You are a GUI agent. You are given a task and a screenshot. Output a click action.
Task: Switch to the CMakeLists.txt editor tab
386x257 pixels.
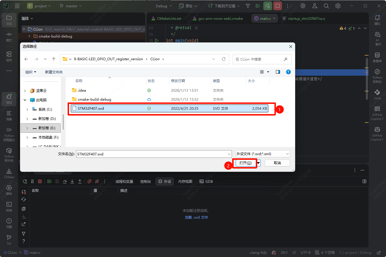point(166,18)
